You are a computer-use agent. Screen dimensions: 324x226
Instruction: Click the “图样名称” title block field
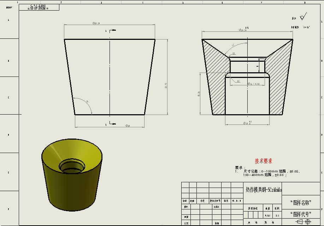click(x=301, y=203)
